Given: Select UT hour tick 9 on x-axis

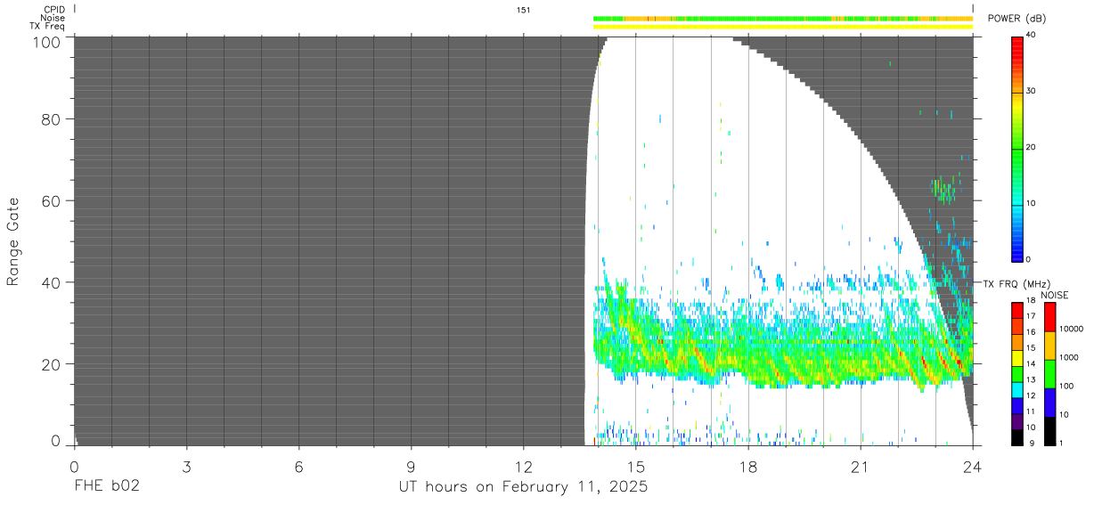Looking at the screenshot, I should tap(411, 466).
